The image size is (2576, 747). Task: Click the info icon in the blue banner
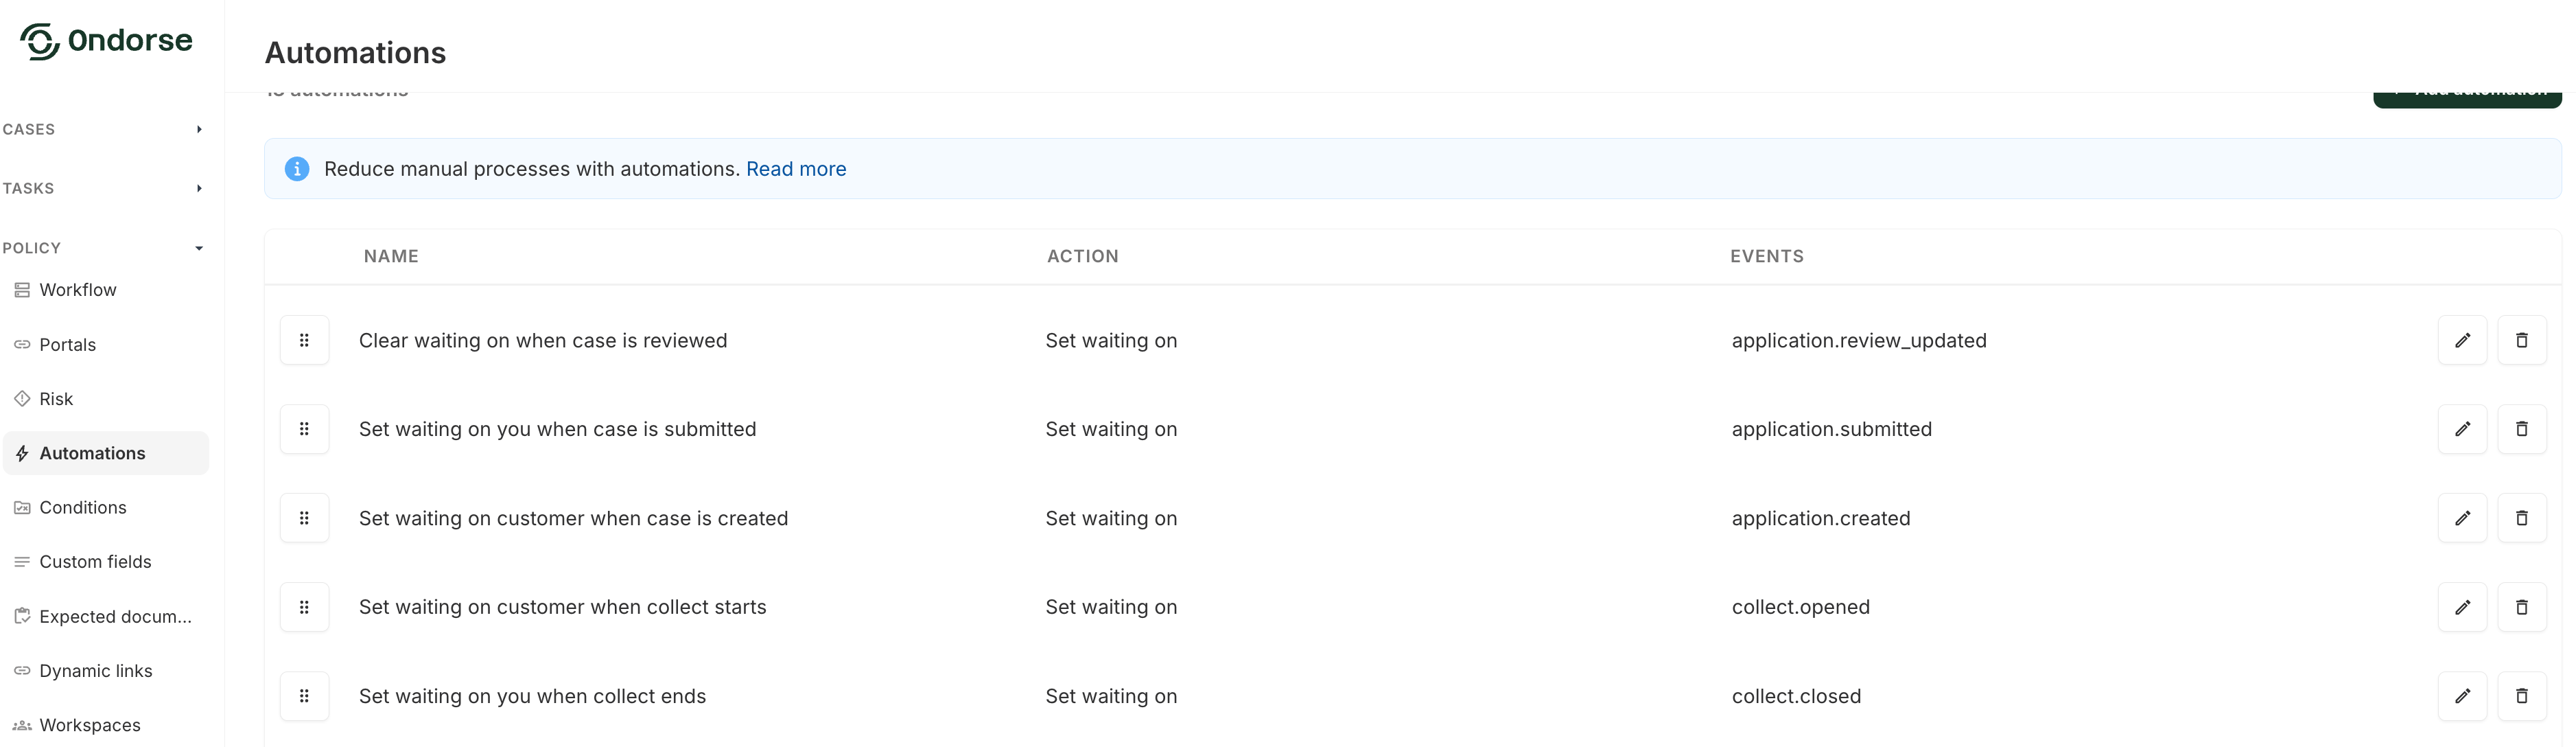click(297, 169)
